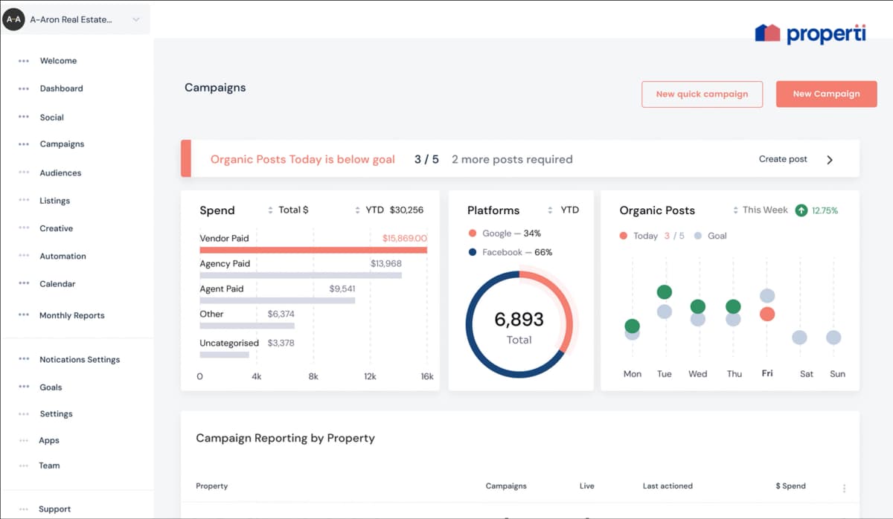This screenshot has width=893, height=519.
Task: Click the A-A account avatar icon
Action: coord(13,19)
